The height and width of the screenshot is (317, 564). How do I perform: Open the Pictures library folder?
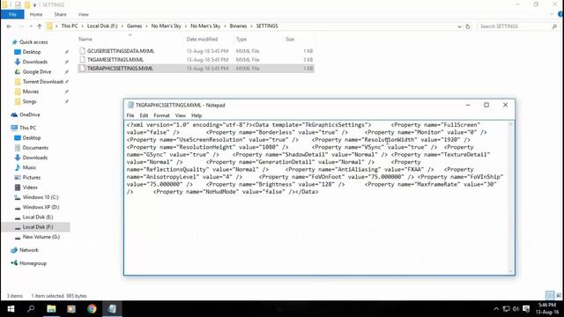[32, 178]
